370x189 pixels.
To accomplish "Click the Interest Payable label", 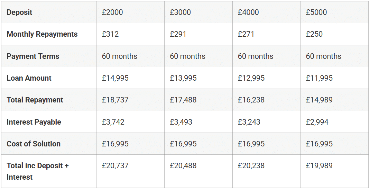I will coord(34,122).
